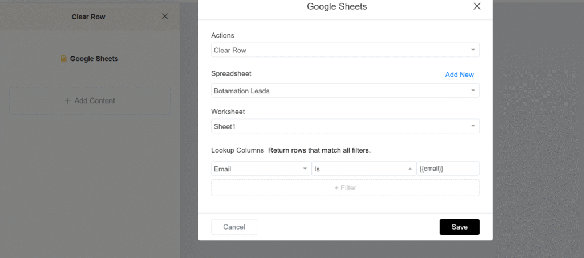This screenshot has width=584, height=258.
Task: Click the Actions dropdown arrow
Action: [x=472, y=50]
